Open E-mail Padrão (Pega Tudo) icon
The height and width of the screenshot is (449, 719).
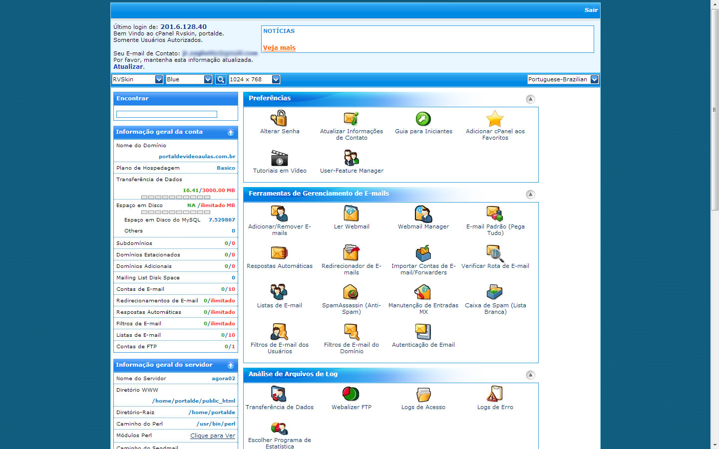(495, 214)
